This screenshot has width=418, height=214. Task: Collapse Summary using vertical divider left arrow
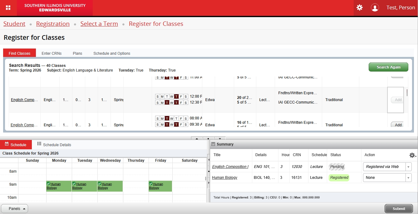click(208, 160)
